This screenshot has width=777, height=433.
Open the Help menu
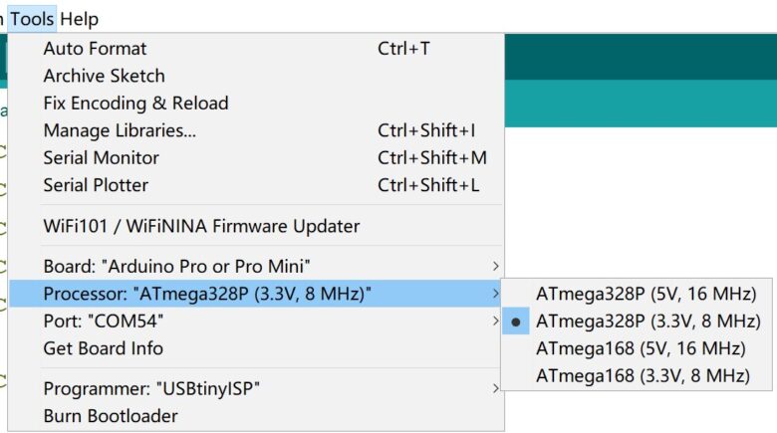point(80,19)
